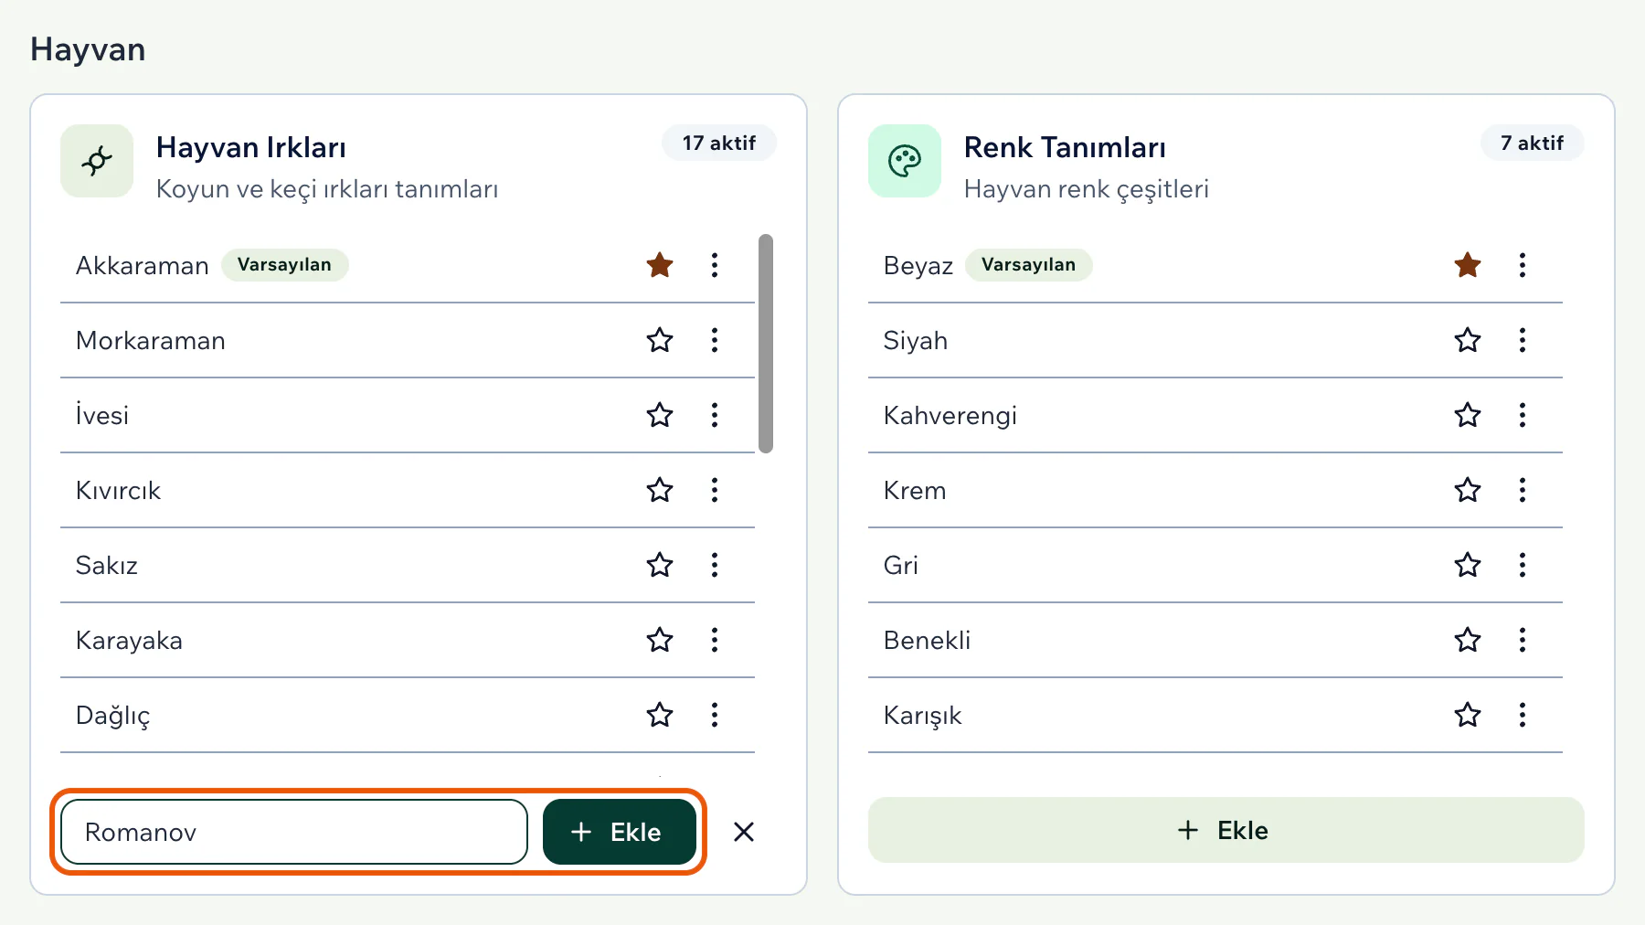The width and height of the screenshot is (1645, 925).
Task: Open options menu for İvesi breed
Action: tap(715, 415)
